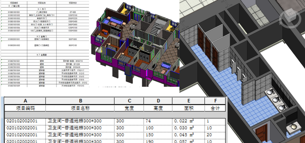Click the 2000*2220 dimension cell
Viewport: 305px width, 143px height.
click(x=72, y=18)
